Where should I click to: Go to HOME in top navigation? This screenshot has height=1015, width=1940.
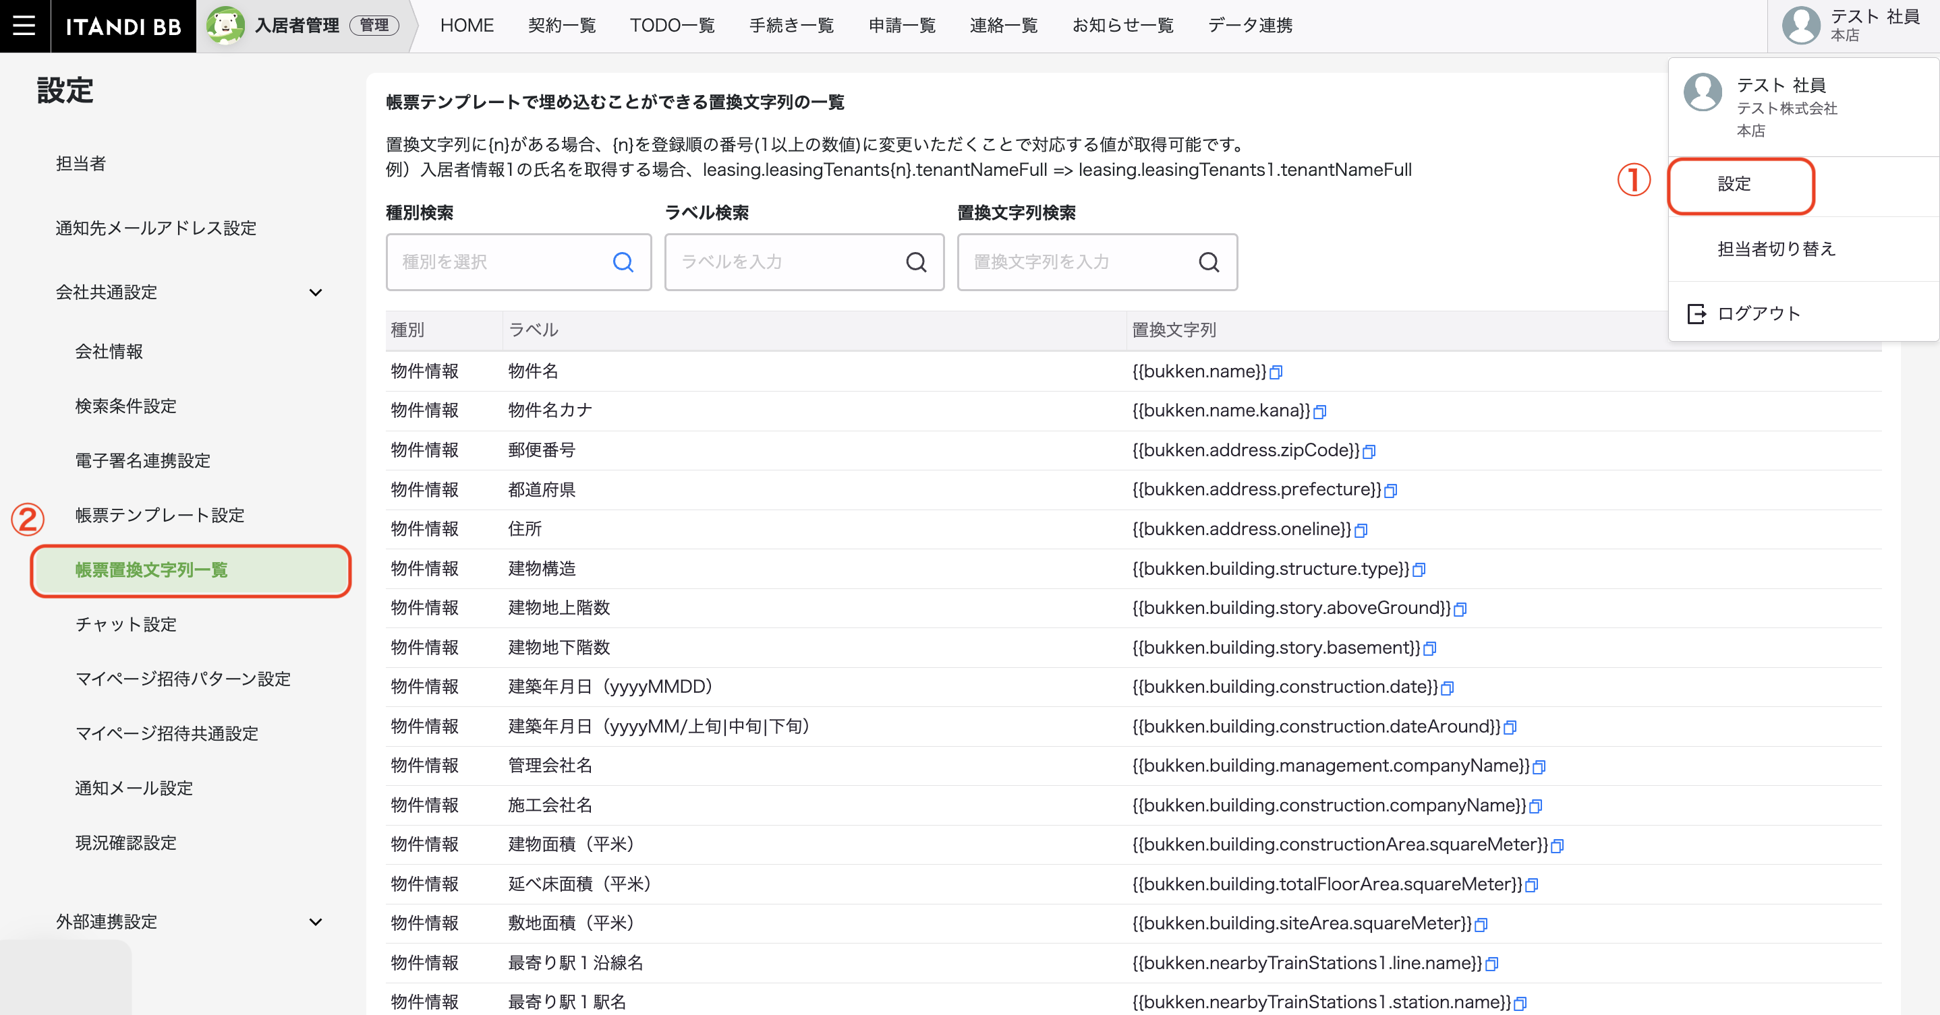click(x=467, y=26)
